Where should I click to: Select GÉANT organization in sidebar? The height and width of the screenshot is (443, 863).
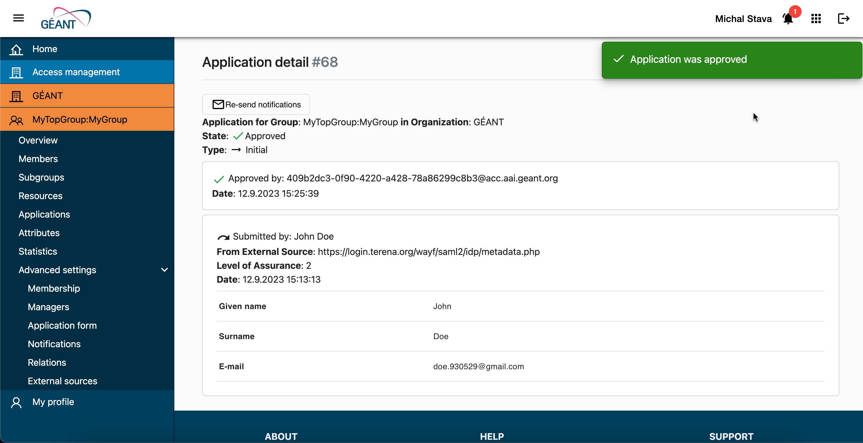tap(87, 96)
